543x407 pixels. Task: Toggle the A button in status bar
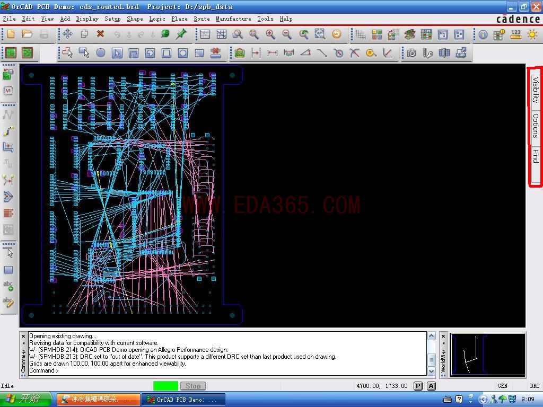click(431, 386)
